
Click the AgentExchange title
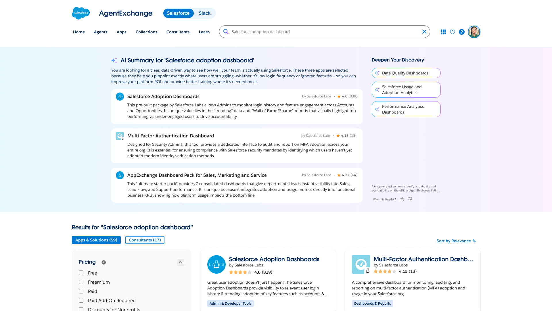126,13
